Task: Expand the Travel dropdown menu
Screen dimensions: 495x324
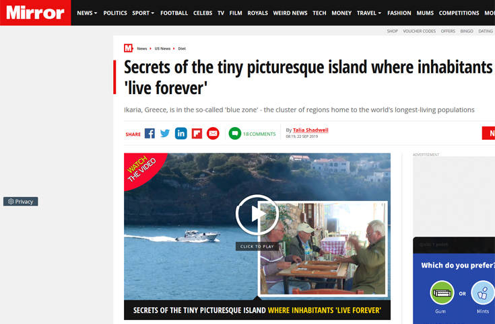Action: (369, 13)
